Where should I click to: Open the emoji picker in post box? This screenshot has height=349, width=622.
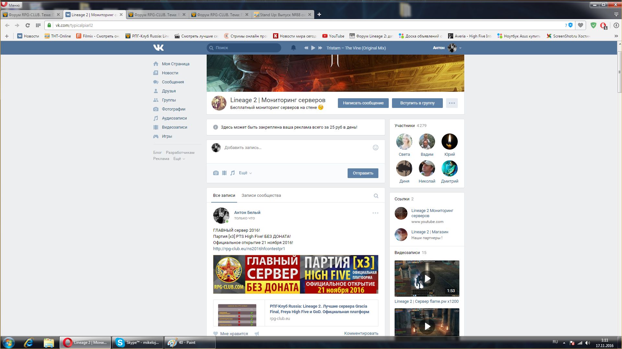(375, 148)
